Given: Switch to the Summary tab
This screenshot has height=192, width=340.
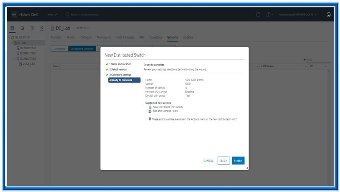Looking at the screenshot, I should tap(56, 37).
